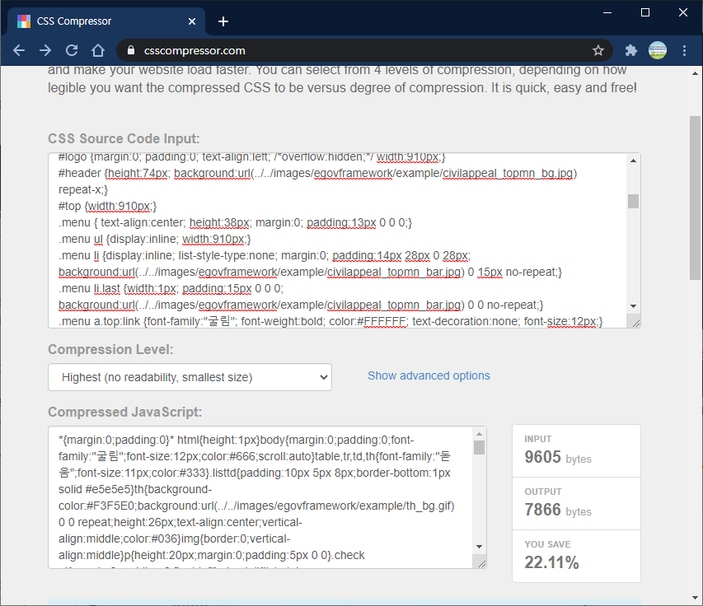This screenshot has width=703, height=606.
Task: Click the 'repeat-x;}' source line
Action: 83,189
